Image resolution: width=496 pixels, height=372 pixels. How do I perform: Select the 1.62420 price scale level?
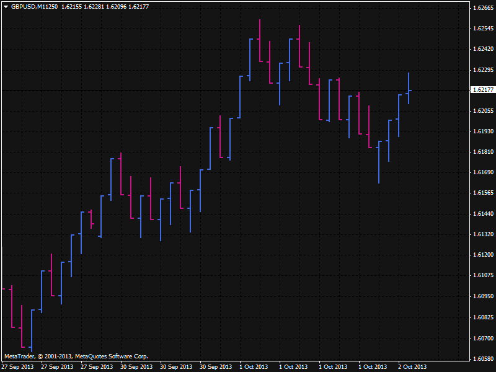[x=483, y=49]
